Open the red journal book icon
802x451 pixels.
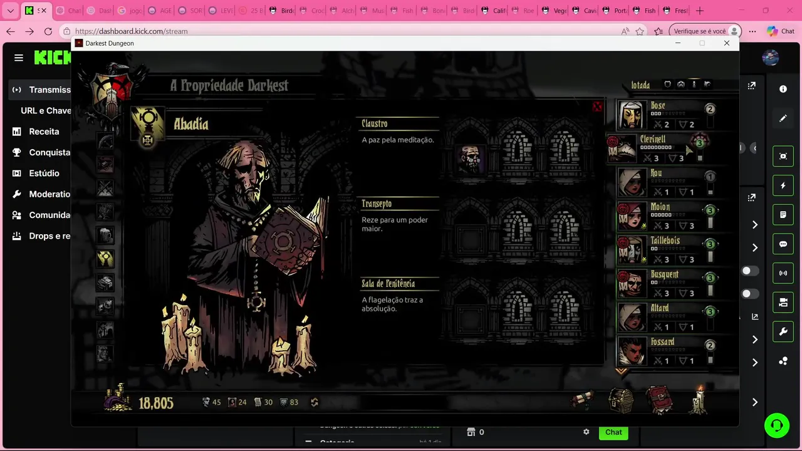coord(660,401)
